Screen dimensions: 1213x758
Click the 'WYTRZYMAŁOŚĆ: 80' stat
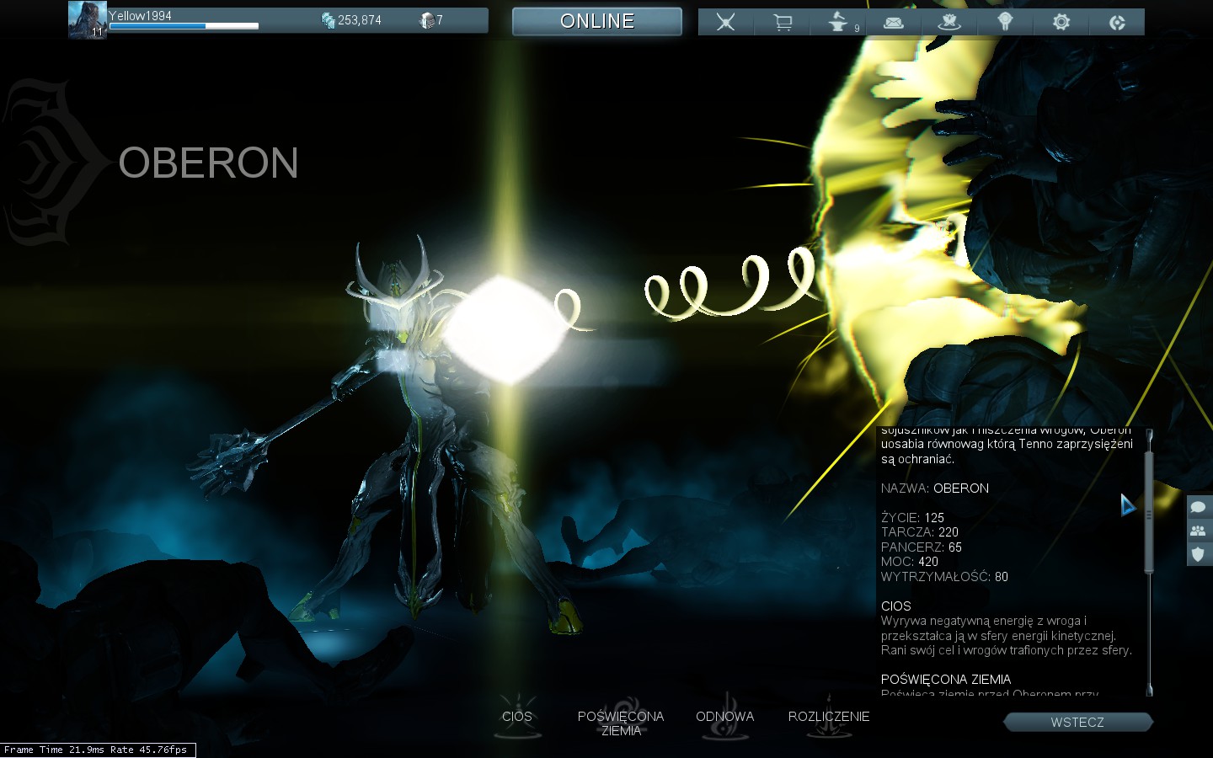click(944, 577)
